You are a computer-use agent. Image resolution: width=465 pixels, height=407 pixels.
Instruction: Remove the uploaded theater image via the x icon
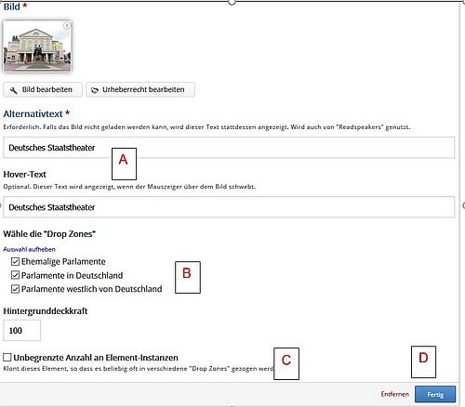(x=66, y=26)
